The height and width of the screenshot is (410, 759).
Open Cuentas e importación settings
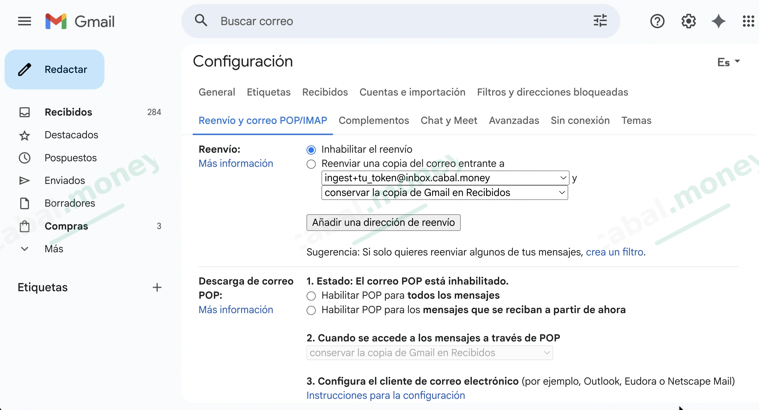pyautogui.click(x=412, y=92)
